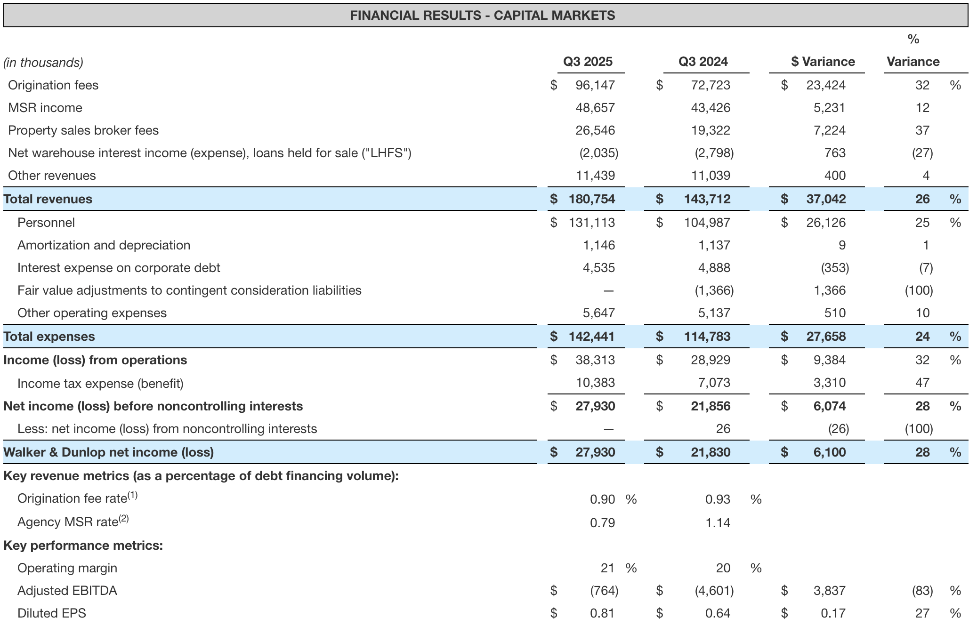Select the Operating margin row label
Image resolution: width=969 pixels, height=626 pixels.
coord(67,568)
